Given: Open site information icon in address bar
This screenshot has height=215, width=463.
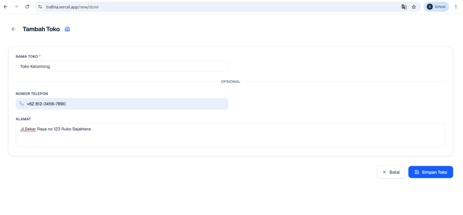Looking at the screenshot, I should coord(41,7).
